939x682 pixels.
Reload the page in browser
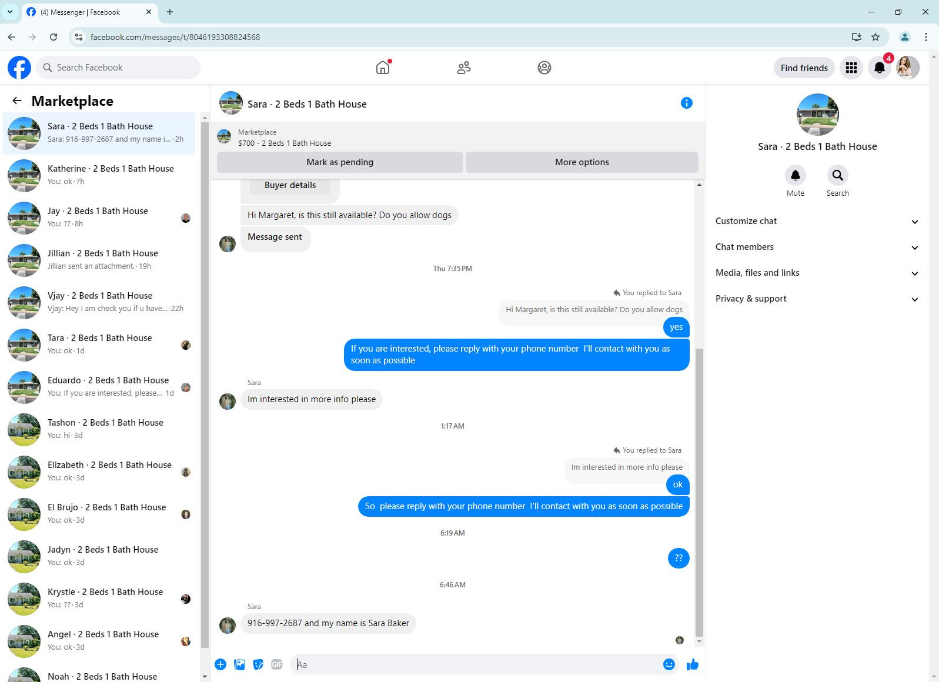pyautogui.click(x=54, y=37)
